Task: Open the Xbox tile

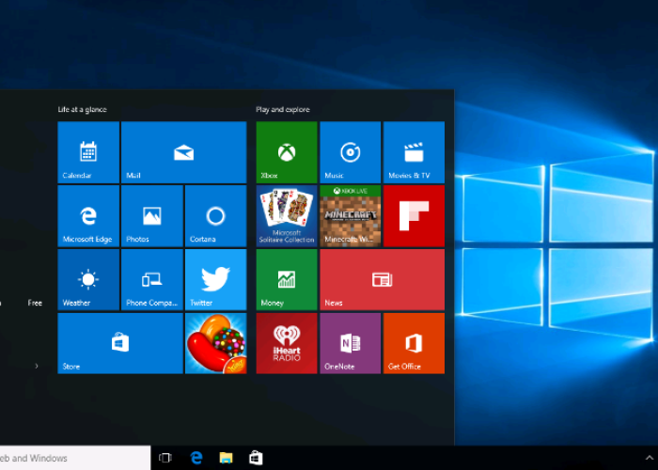Action: coord(287,152)
